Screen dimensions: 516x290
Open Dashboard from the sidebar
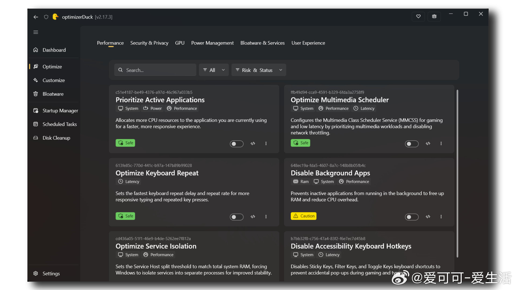(54, 50)
